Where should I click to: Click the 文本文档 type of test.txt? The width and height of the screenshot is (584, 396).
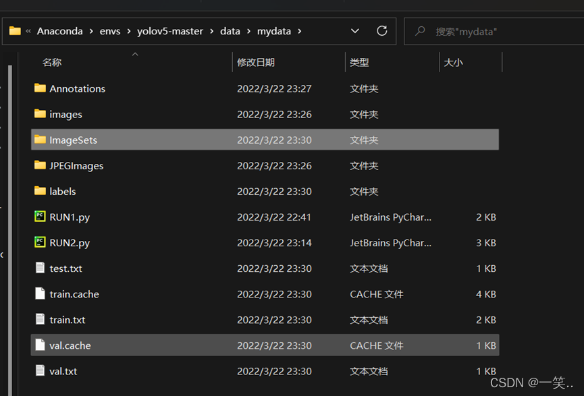coord(369,268)
